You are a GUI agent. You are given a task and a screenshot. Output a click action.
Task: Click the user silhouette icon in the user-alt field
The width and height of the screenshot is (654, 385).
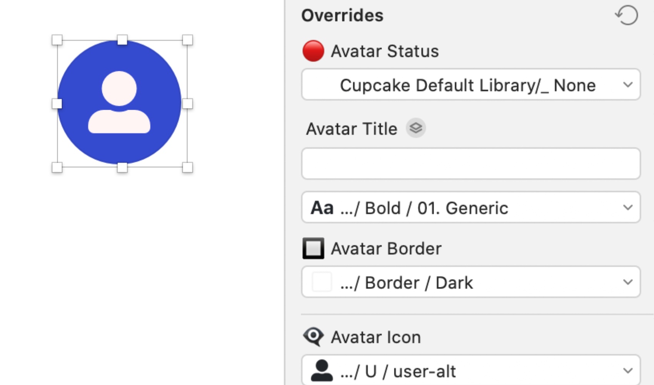tap(322, 371)
